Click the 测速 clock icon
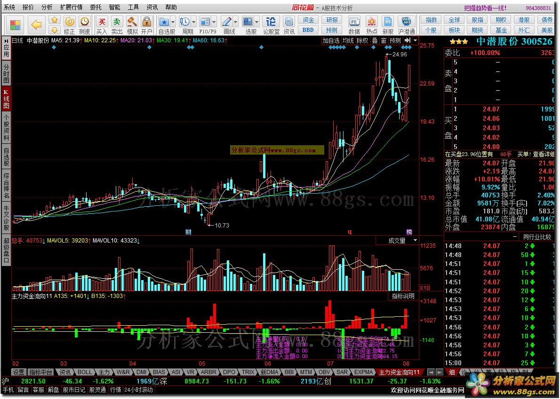The width and height of the screenshot is (560, 399). 85,22
